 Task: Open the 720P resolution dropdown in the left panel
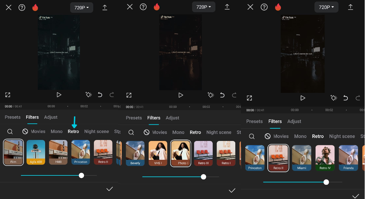coord(82,7)
